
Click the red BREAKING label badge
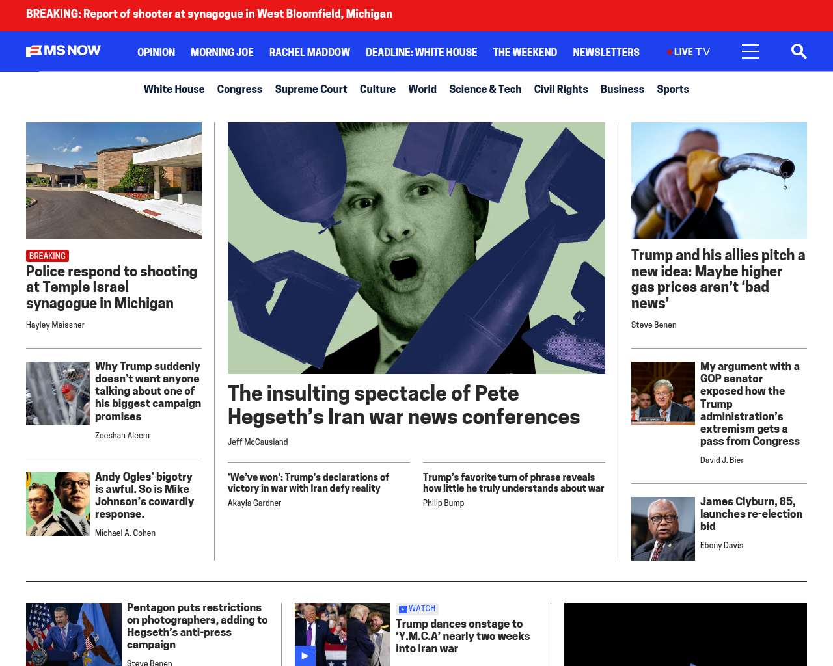[48, 256]
